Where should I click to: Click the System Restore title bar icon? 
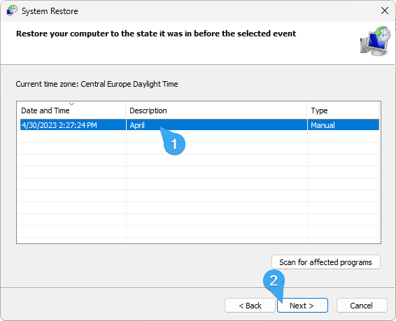pos(11,10)
